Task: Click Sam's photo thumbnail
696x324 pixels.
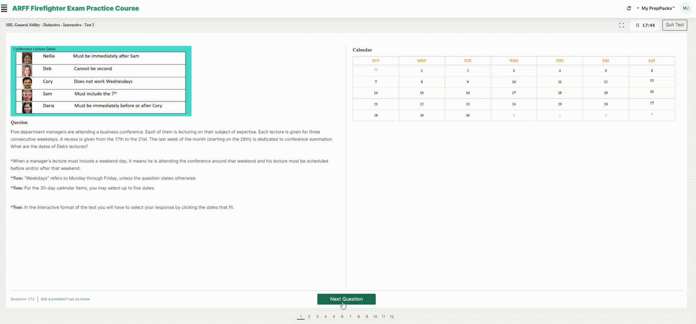Action: pos(27,95)
